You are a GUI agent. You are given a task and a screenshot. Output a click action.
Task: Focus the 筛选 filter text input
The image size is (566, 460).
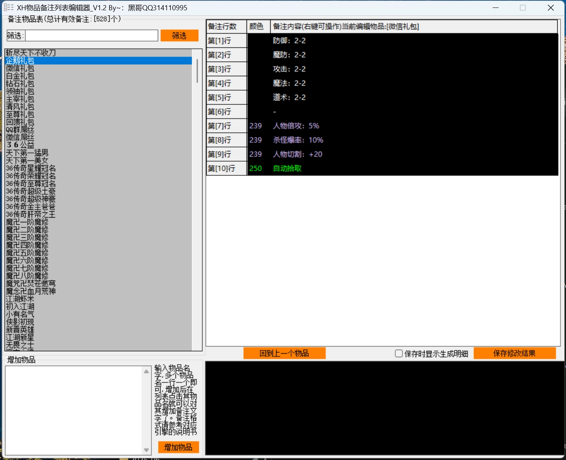tap(92, 35)
